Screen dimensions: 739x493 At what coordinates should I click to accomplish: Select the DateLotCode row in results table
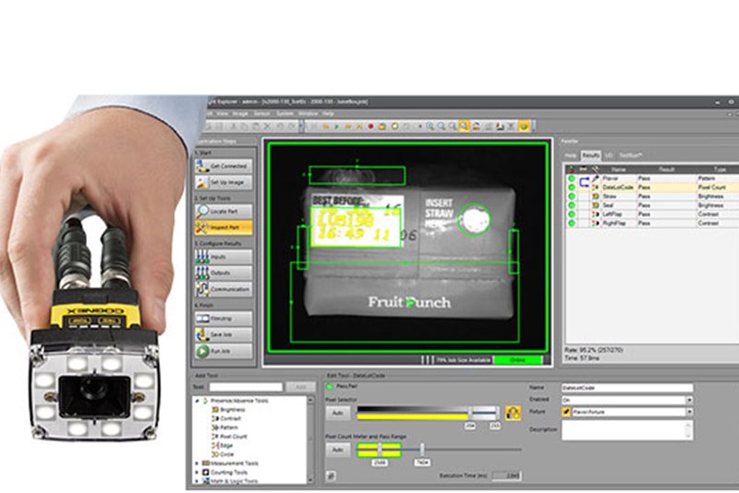652,187
